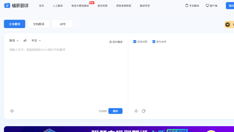Click the 0/3000 character counter
Screen dimensions: 234x132
pyautogui.click(x=103, y=111)
